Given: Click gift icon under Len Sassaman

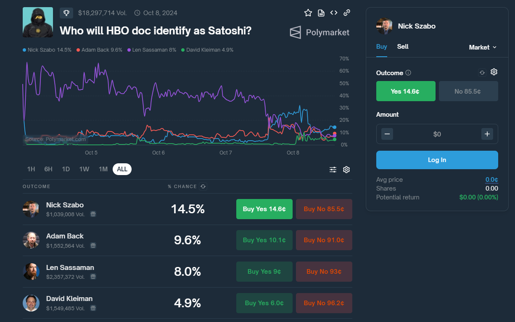Looking at the screenshot, I should pos(93,277).
